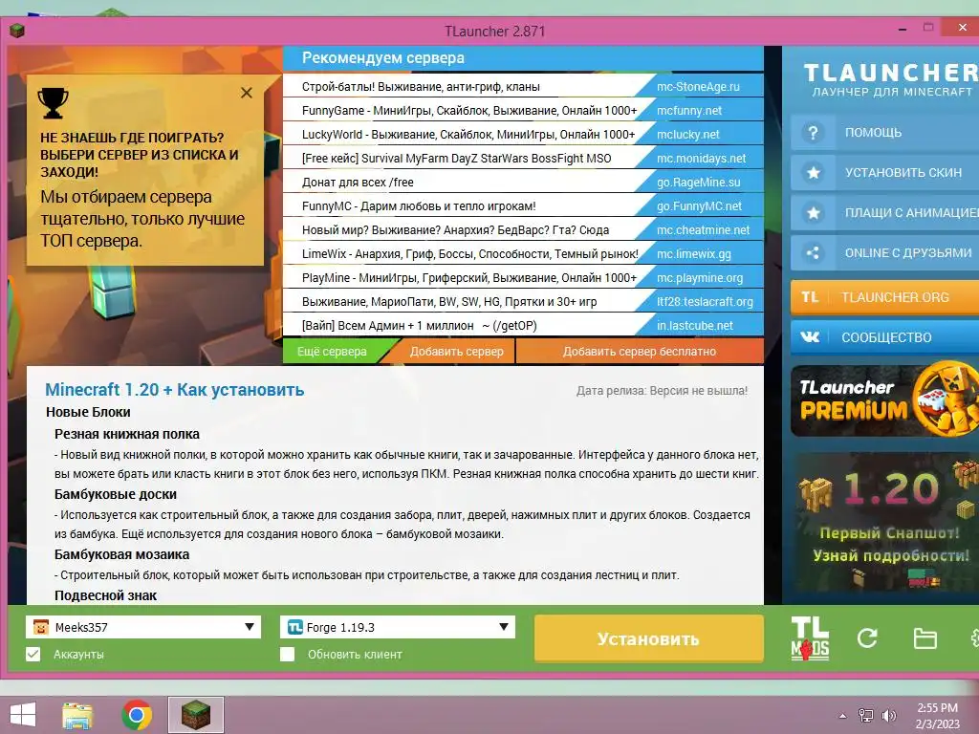This screenshot has height=734, width=979.
Task: Click share icon beside Online с друзьями
Action: (813, 252)
